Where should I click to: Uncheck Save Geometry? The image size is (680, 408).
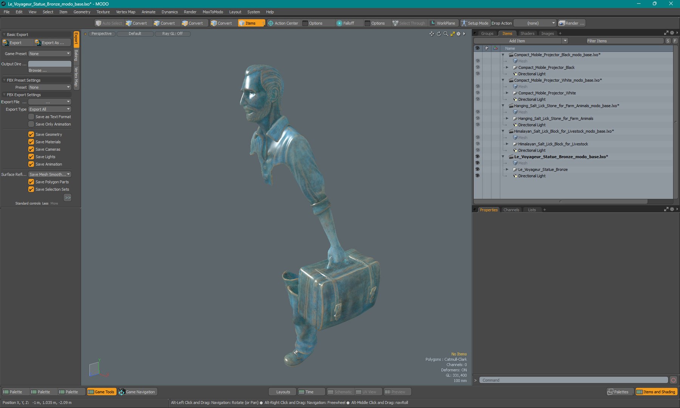pos(31,134)
